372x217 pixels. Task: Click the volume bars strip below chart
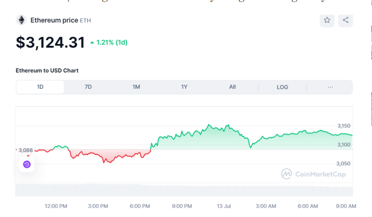184,190
